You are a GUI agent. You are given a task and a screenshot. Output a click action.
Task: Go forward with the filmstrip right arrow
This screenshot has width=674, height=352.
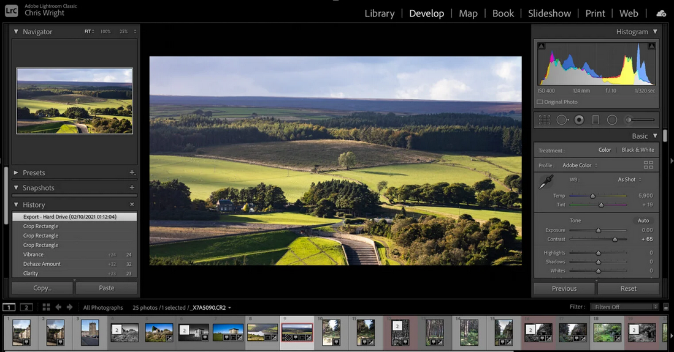(70, 307)
